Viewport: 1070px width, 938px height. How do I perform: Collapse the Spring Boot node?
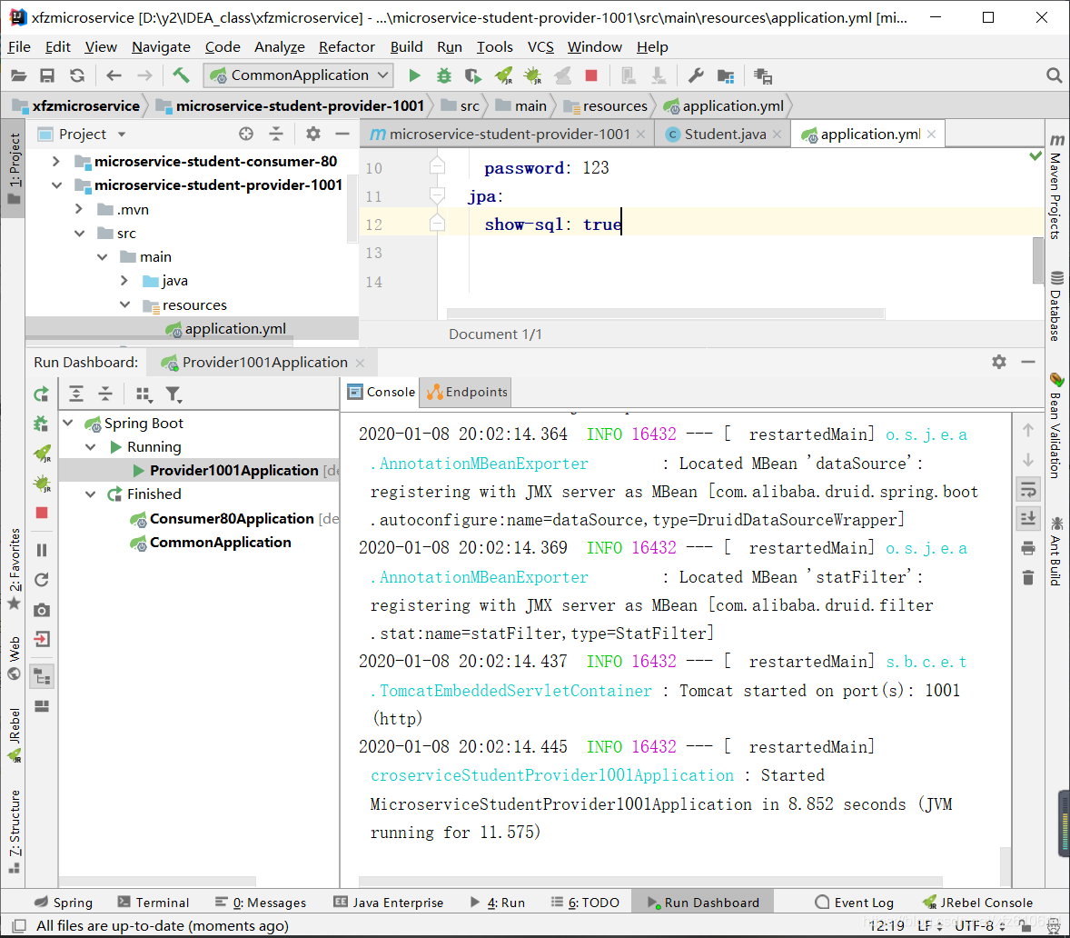click(x=67, y=424)
